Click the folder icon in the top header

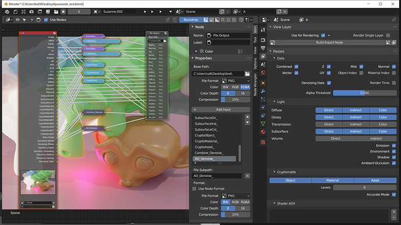56,12
